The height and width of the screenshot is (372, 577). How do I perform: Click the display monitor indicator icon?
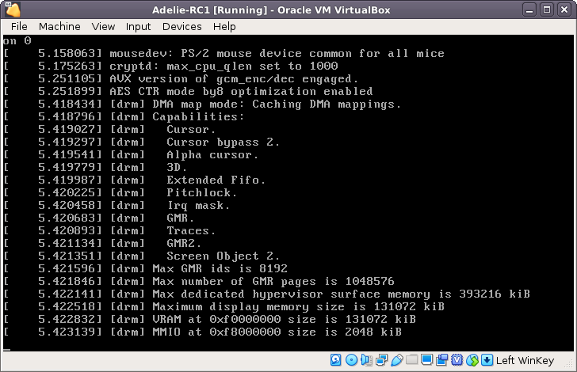click(x=427, y=360)
